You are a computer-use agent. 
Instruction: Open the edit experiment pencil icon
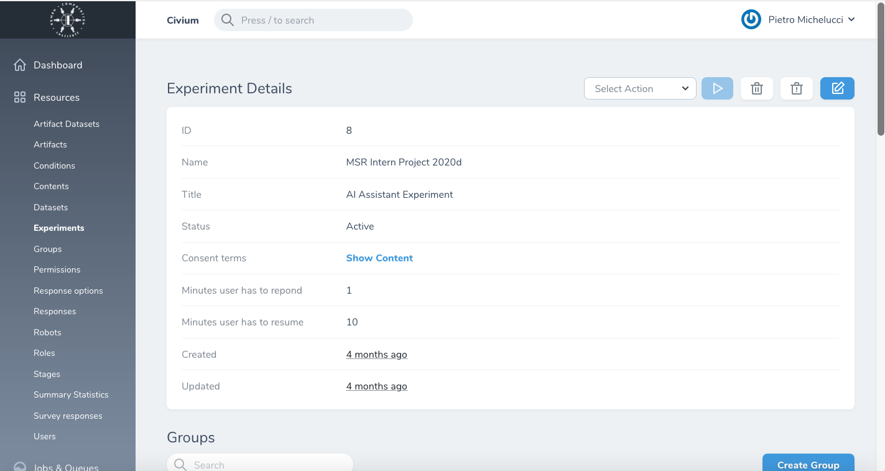tap(837, 88)
